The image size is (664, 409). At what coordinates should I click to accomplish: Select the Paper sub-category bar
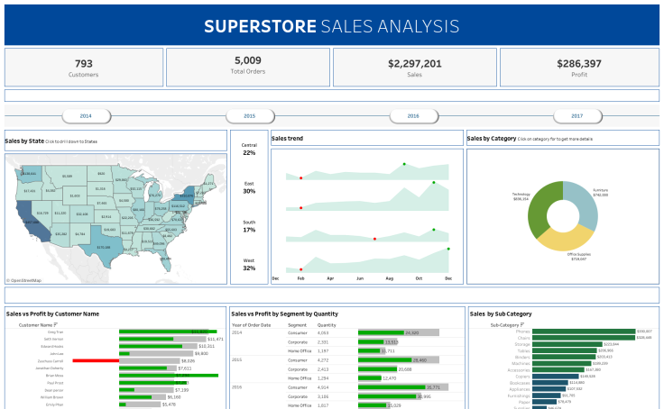click(544, 402)
